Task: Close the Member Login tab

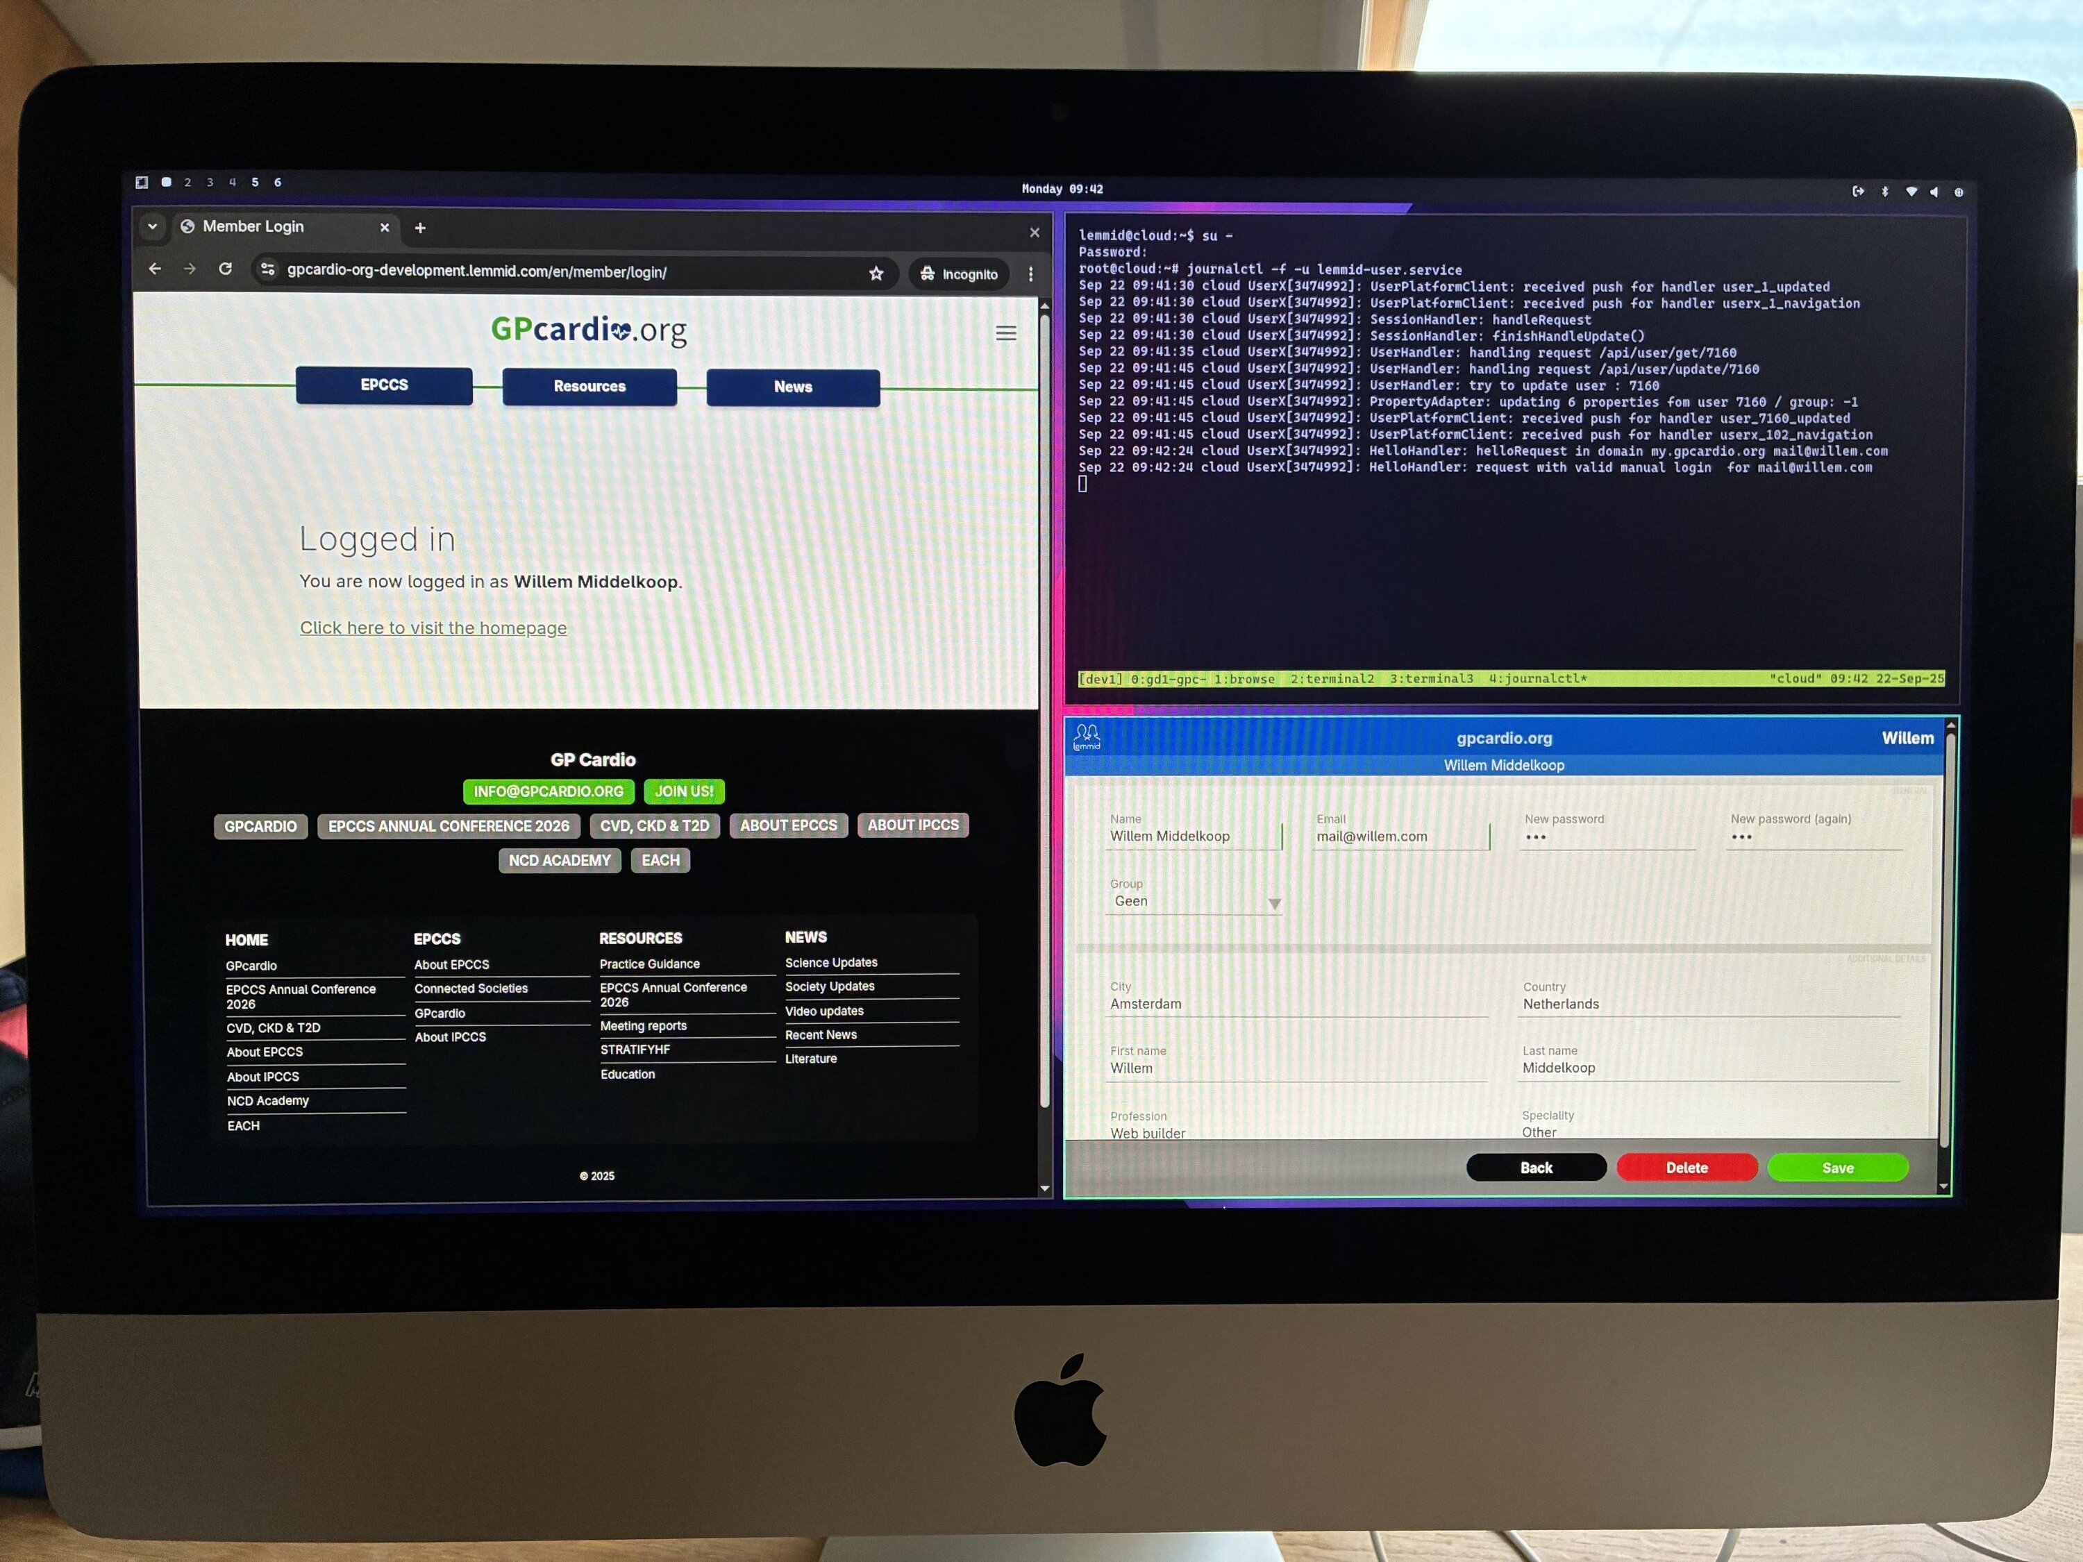Action: pyautogui.click(x=384, y=227)
